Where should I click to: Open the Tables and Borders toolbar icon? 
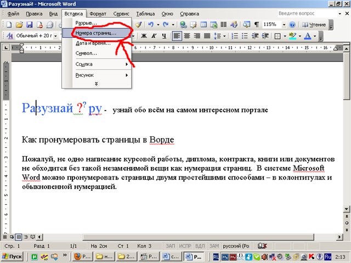coord(194,25)
